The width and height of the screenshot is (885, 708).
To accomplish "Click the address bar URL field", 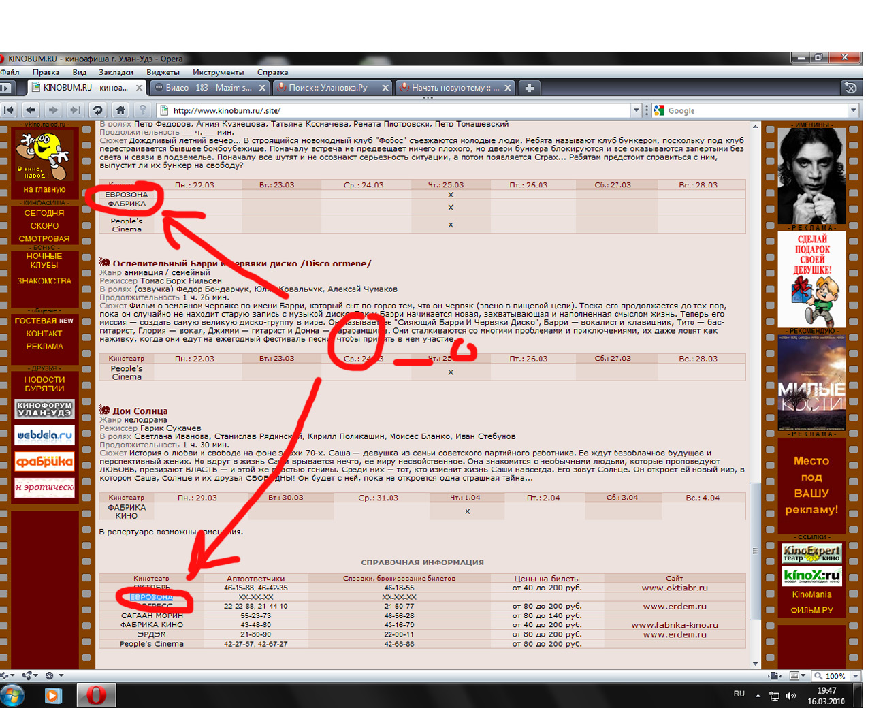I will click(x=395, y=110).
